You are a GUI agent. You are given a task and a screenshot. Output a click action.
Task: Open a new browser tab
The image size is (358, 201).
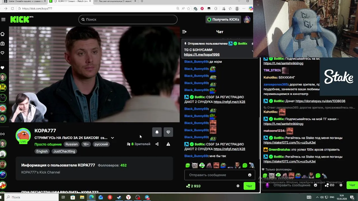(x=142, y=1)
